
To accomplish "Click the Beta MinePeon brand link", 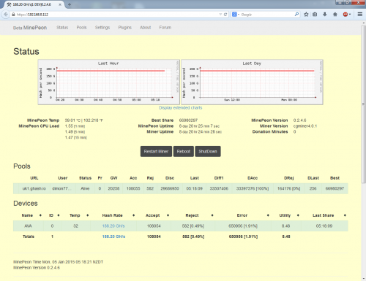I will (x=30, y=28).
